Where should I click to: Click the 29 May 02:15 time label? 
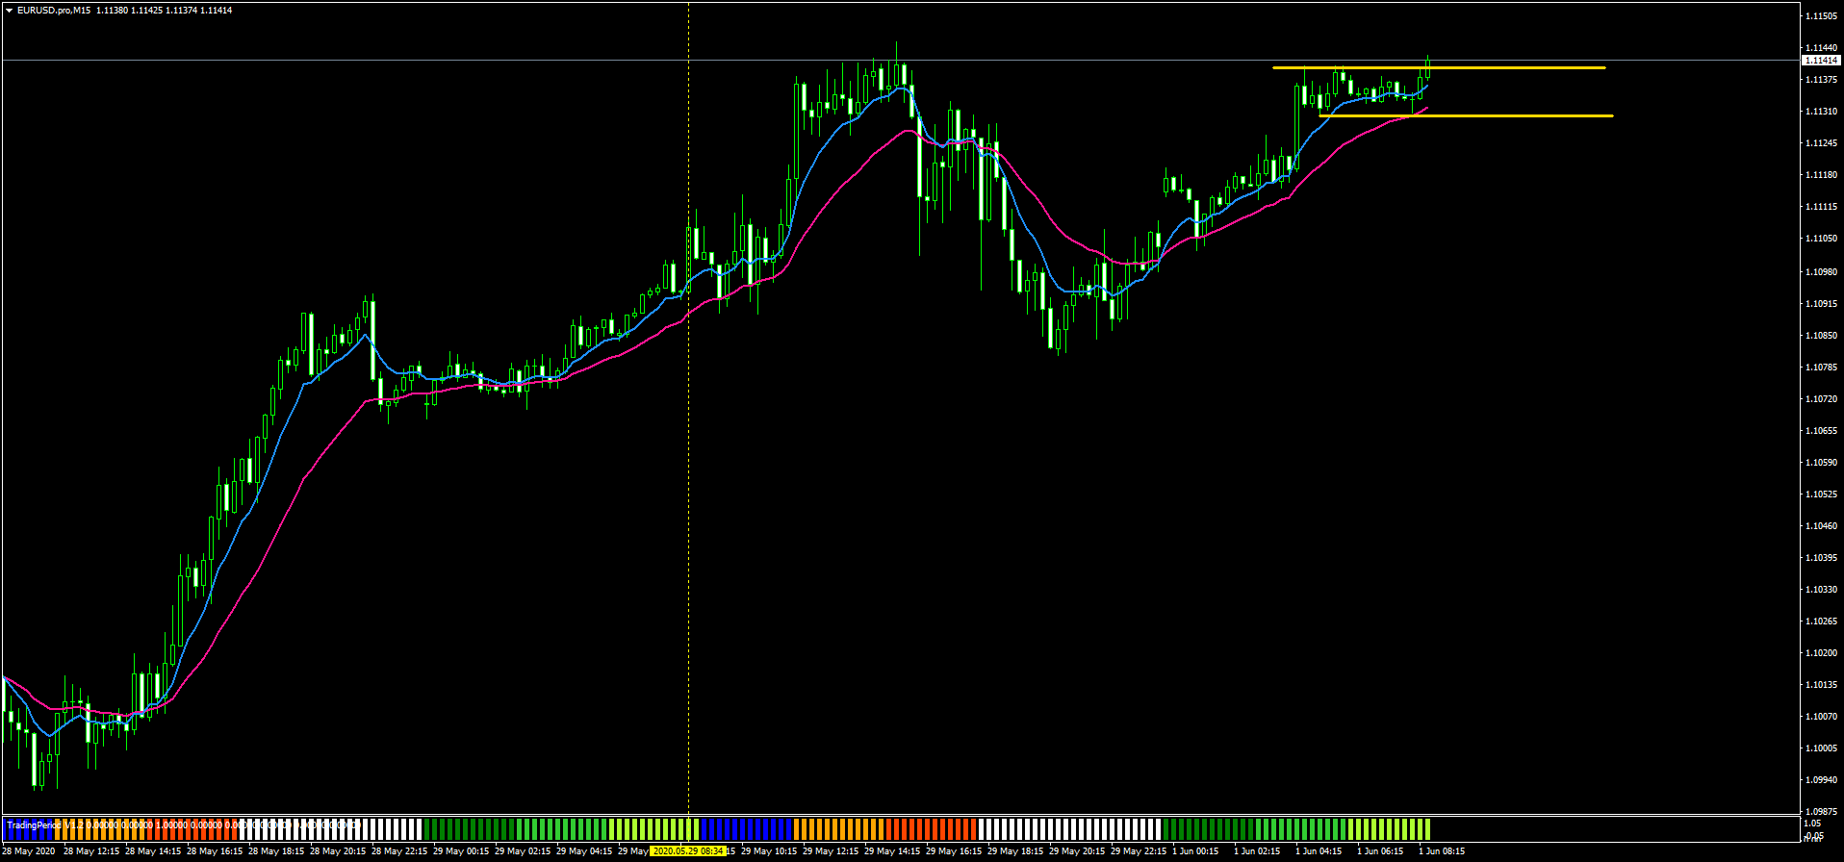point(523,851)
